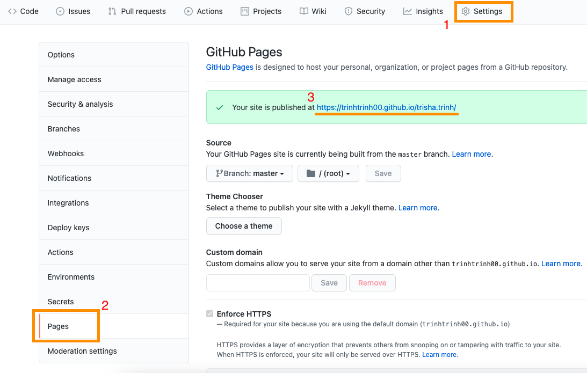Click the Pull requests branch icon
587x373 pixels.
tap(112, 11)
